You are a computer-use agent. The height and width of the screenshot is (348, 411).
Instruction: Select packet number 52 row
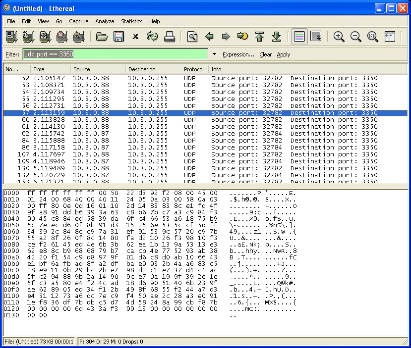205,78
